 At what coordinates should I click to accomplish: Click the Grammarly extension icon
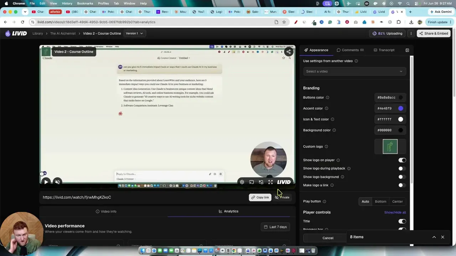330,22
